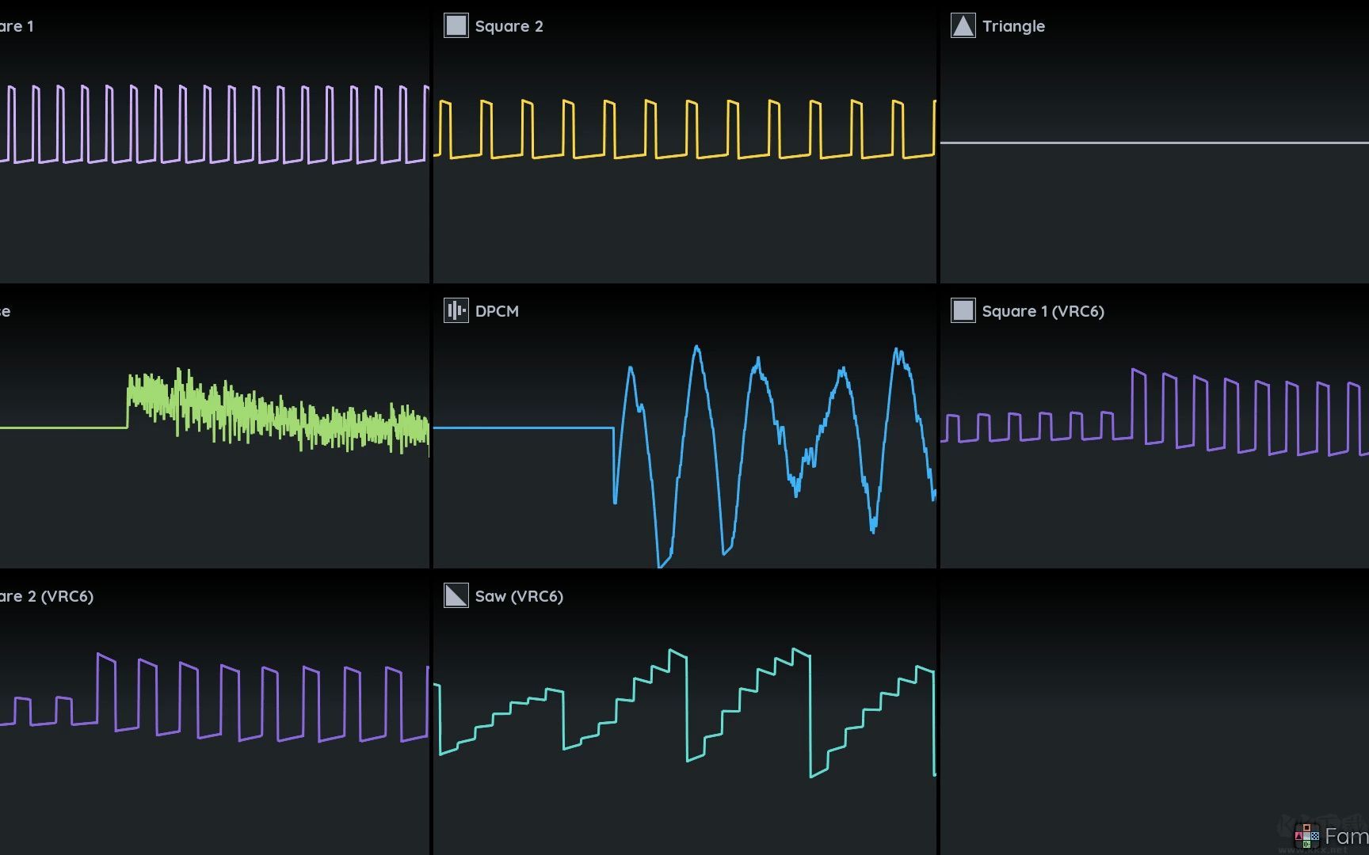Screen dimensions: 1369x855
Task: Click the Triangle channel icon
Action: pos(963,26)
